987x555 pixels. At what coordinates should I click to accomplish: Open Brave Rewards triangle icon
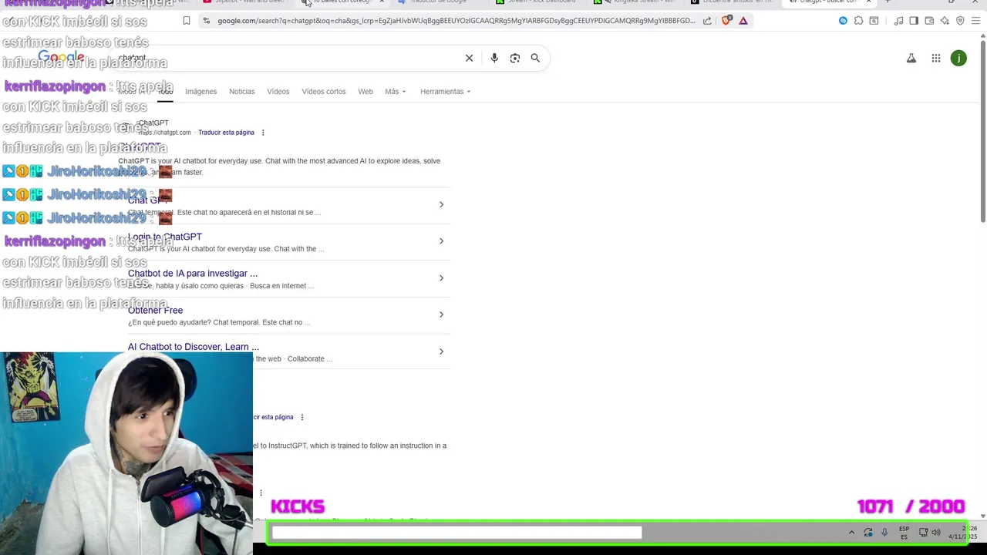(x=743, y=21)
